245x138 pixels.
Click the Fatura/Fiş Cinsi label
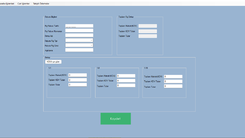[52, 46]
